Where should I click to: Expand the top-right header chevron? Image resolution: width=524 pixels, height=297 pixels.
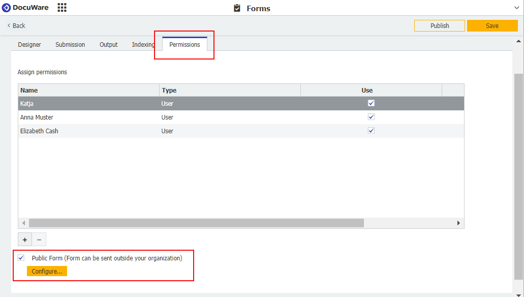517,8
